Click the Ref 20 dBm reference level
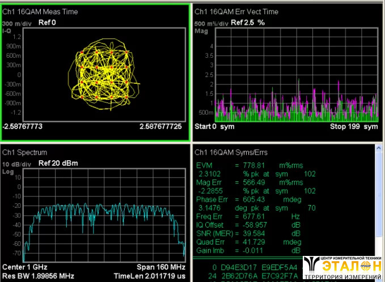The width and height of the screenshot is (385, 282). [57, 164]
